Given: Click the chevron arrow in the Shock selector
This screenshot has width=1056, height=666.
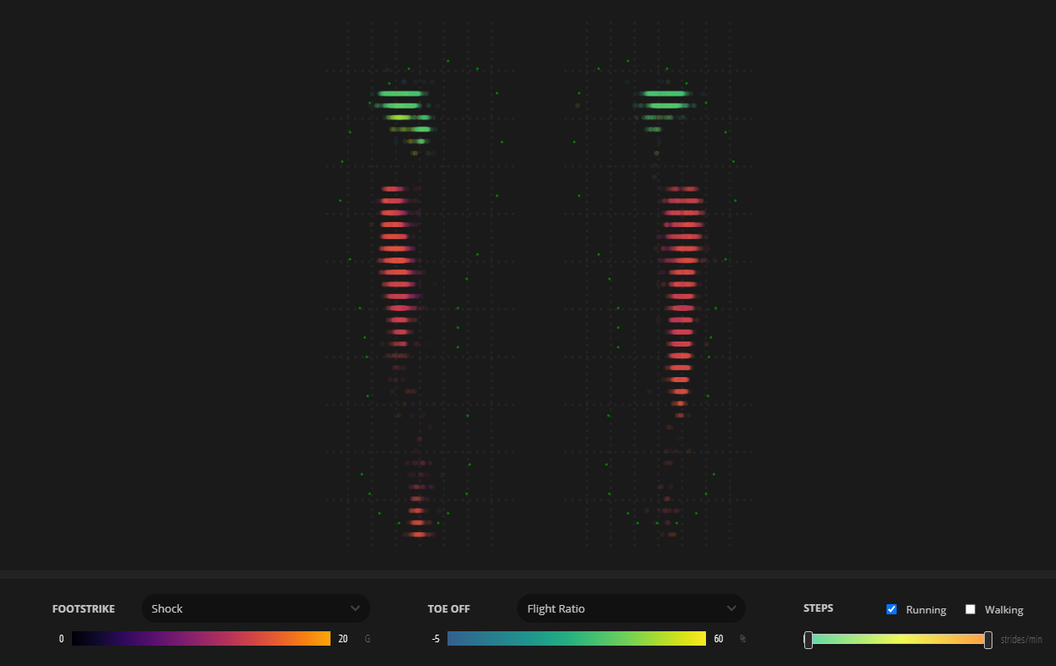Looking at the screenshot, I should [x=355, y=608].
